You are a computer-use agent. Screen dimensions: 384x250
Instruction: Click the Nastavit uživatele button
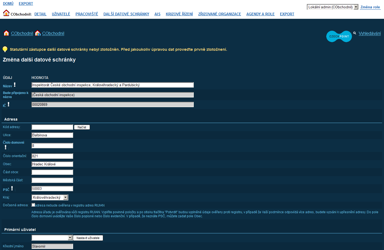tap(88, 238)
